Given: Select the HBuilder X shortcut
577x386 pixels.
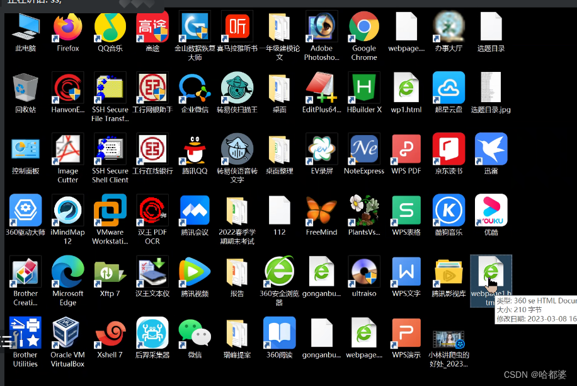Looking at the screenshot, I should click(364, 88).
